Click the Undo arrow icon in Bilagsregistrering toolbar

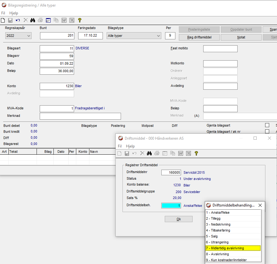click(x=18, y=20)
